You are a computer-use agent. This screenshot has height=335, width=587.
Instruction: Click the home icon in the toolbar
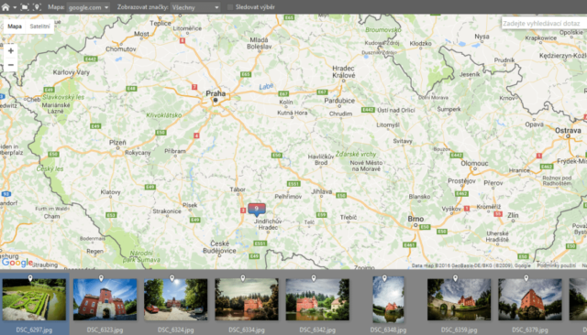[6, 6]
